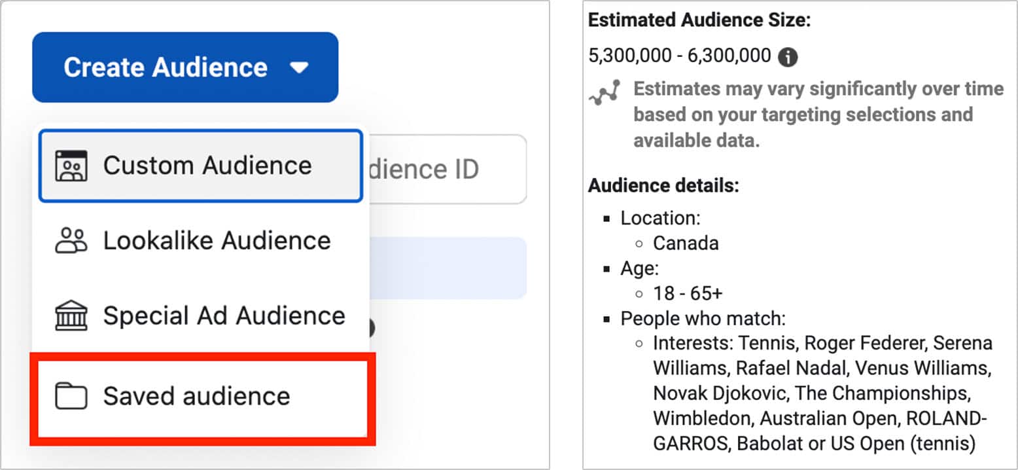Click the Custom Audience window icon

coord(72,165)
